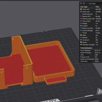Screen dimensions: 102x102
Task: Toggle Outer wall orange swatch visibility
Action: point(81,11)
